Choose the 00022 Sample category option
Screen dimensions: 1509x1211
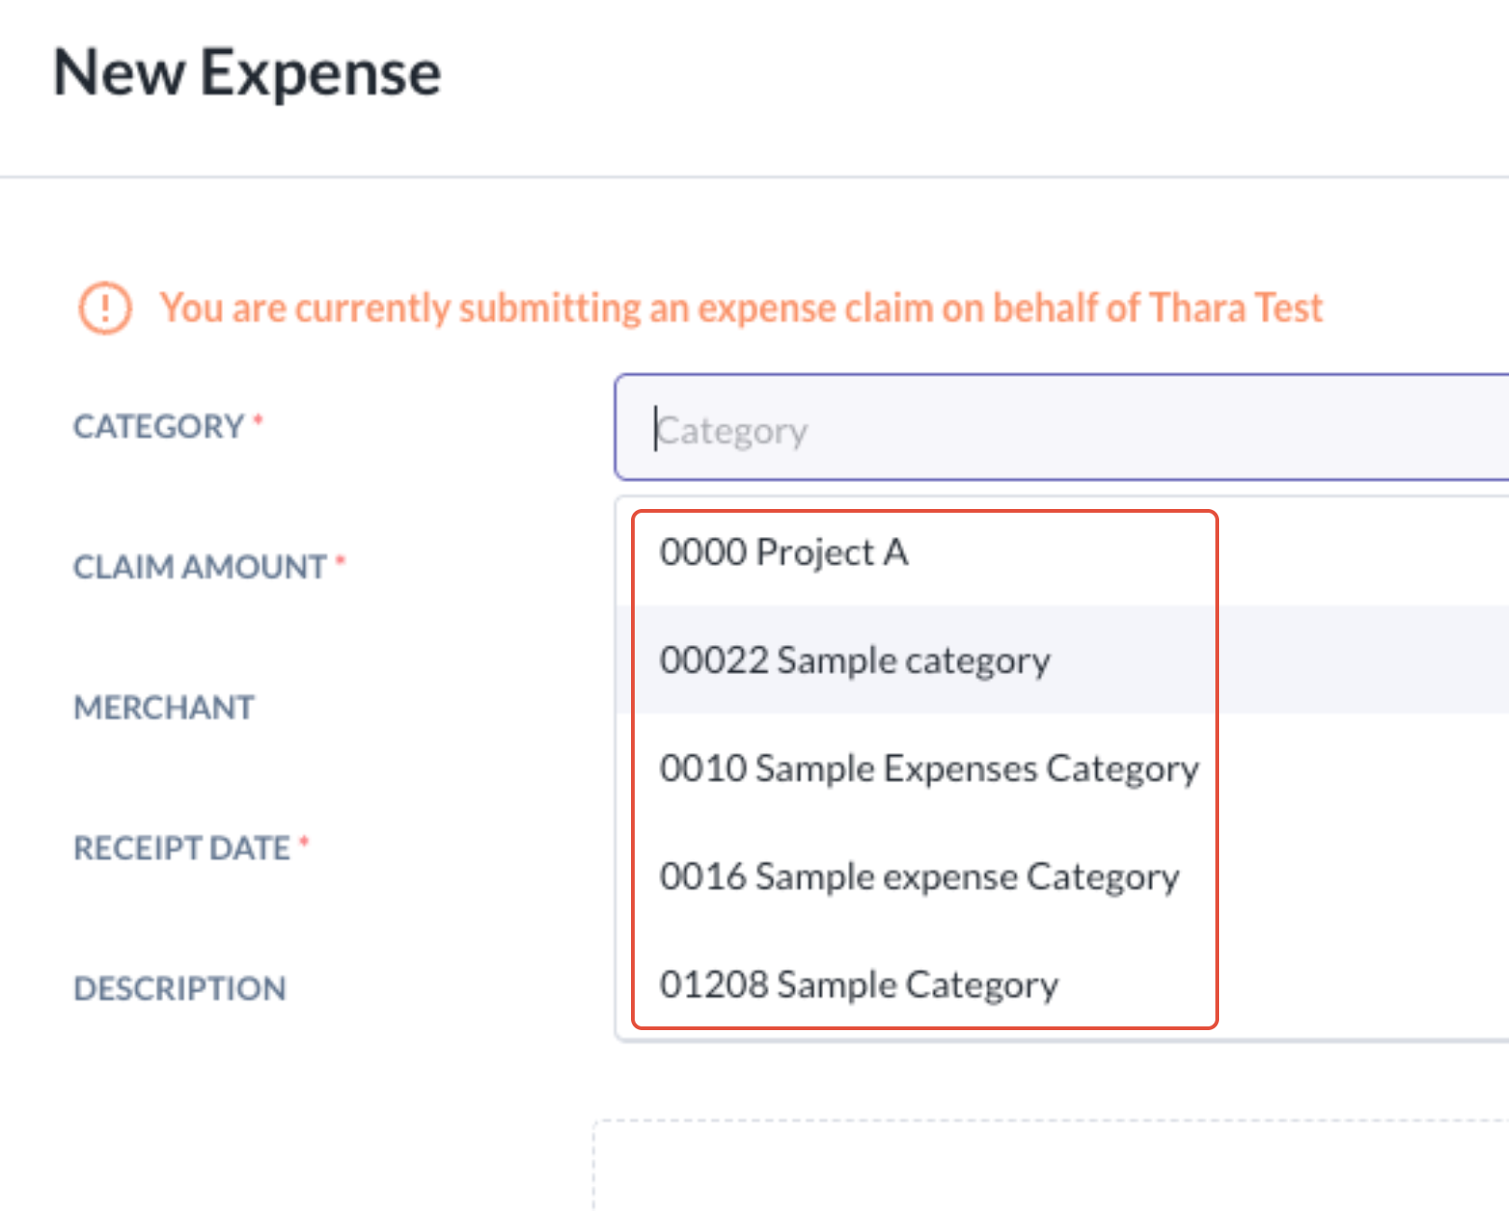[1062, 660]
